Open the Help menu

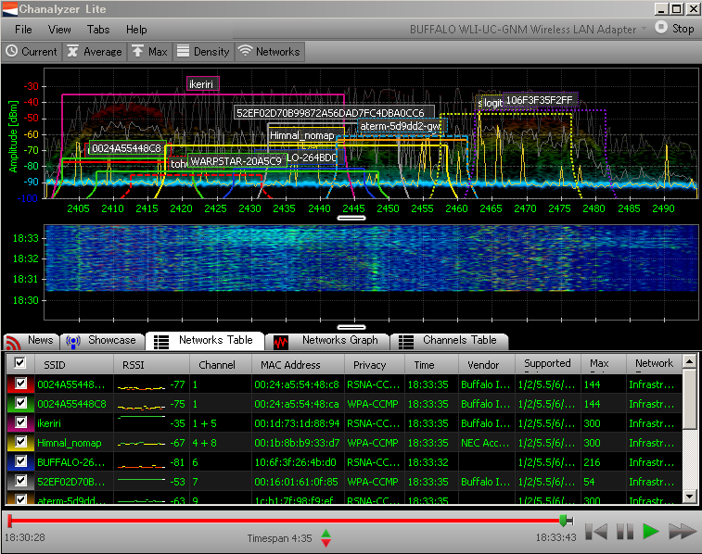point(136,30)
